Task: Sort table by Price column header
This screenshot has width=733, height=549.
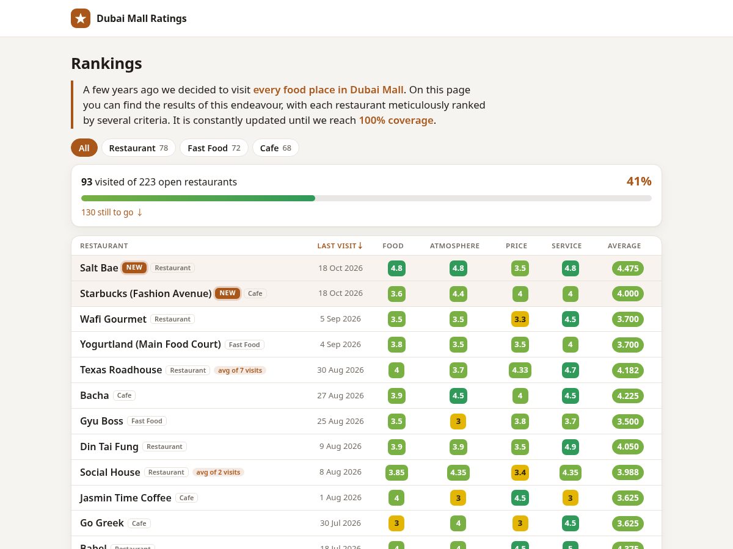Action: (x=516, y=246)
